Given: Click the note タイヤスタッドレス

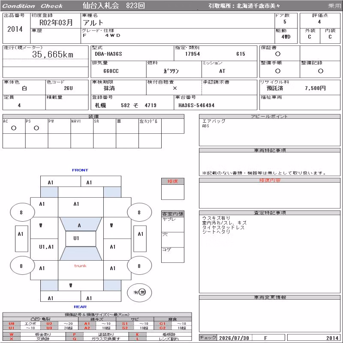Looking at the screenshot, I should click(x=223, y=227).
